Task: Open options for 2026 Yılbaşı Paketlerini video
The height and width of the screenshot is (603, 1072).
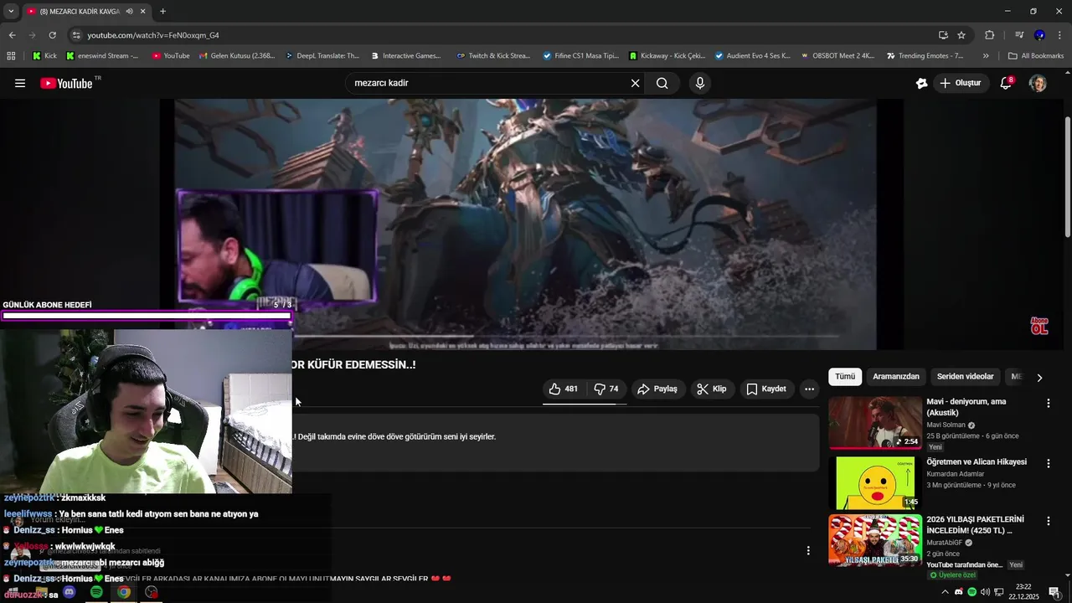Action: pos(1048,521)
